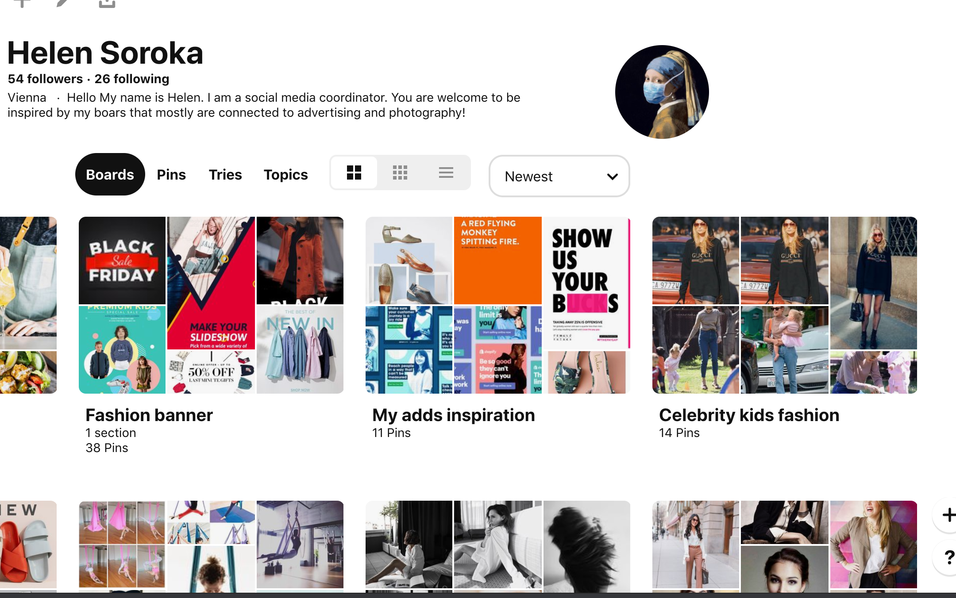Image resolution: width=956 pixels, height=598 pixels.
Task: Click the 26 following link
Action: click(132, 79)
